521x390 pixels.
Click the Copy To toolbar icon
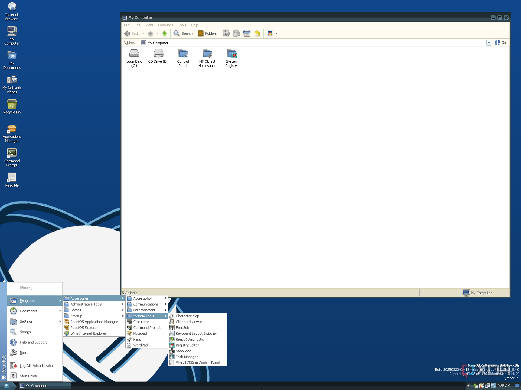coord(237,33)
